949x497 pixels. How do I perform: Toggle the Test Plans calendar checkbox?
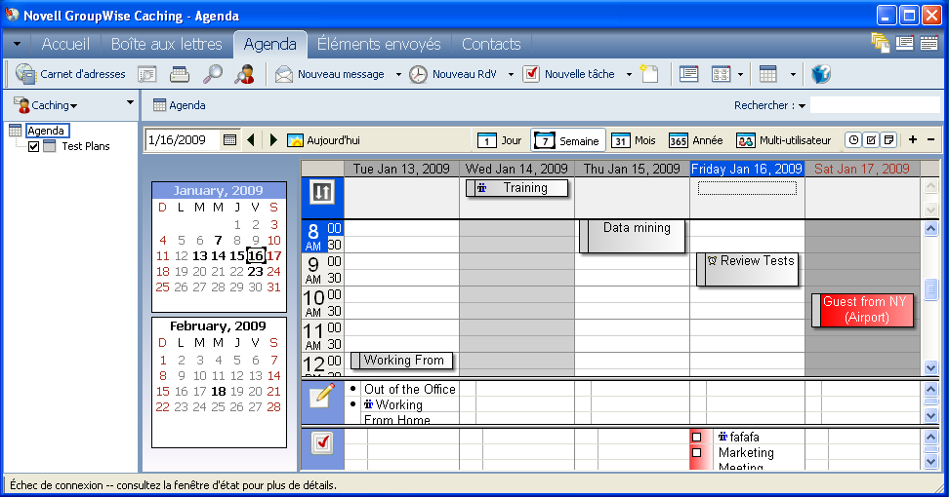(x=34, y=146)
